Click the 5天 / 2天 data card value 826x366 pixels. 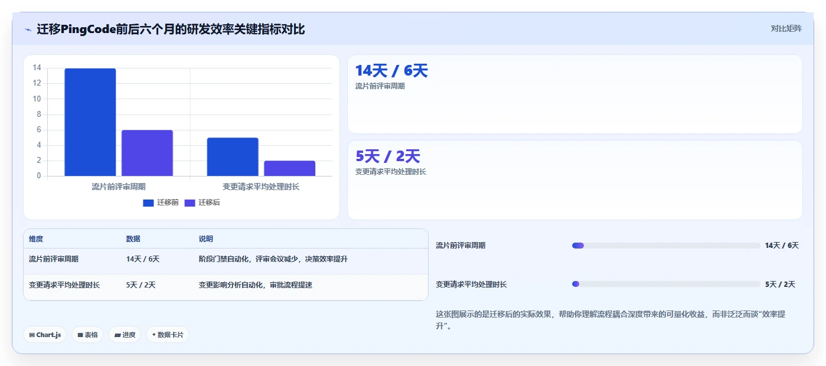(387, 156)
